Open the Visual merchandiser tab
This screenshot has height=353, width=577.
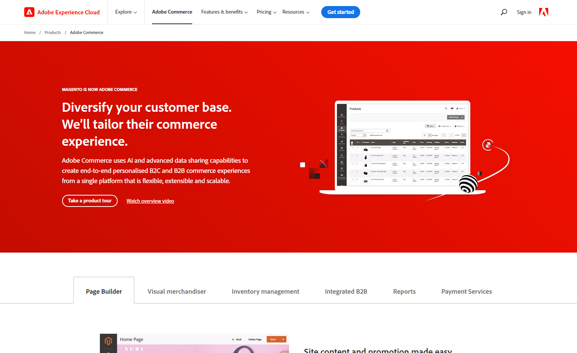(177, 291)
